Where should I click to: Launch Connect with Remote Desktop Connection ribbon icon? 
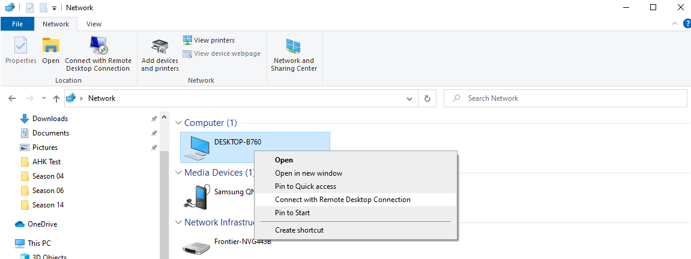(98, 46)
